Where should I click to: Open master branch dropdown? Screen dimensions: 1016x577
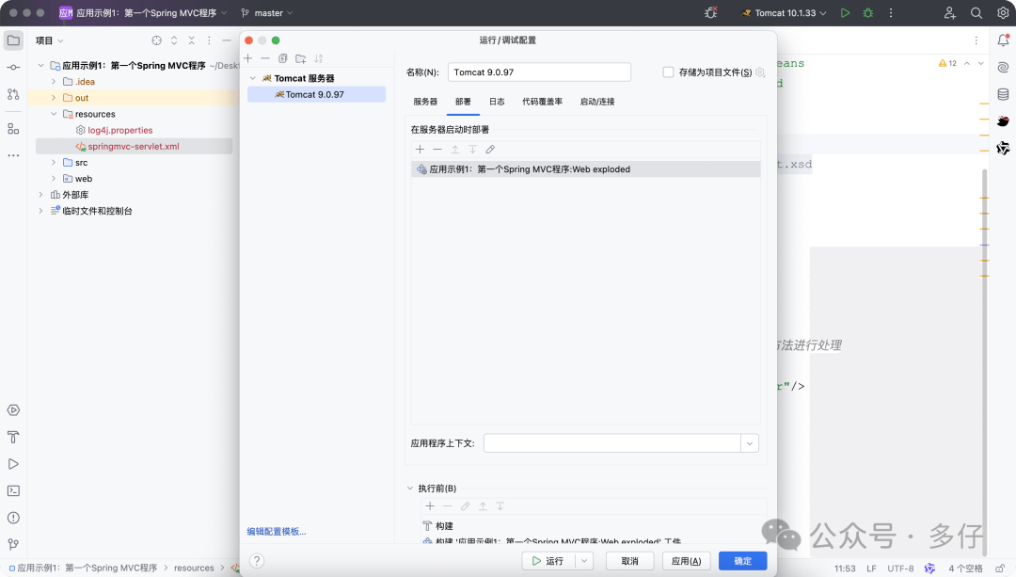click(x=267, y=13)
